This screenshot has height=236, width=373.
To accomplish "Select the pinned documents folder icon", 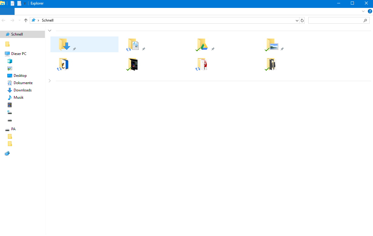I will coord(133,44).
